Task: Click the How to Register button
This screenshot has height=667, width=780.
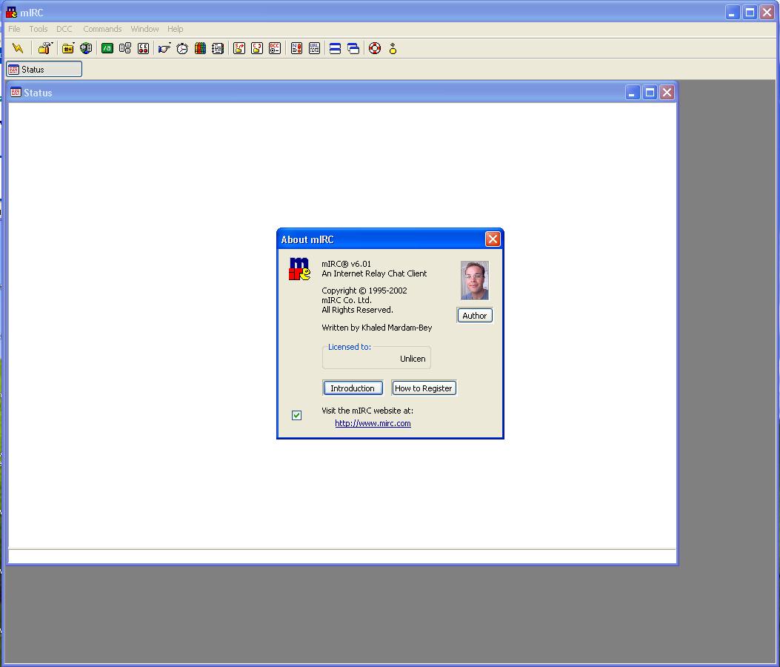Action: coord(423,388)
